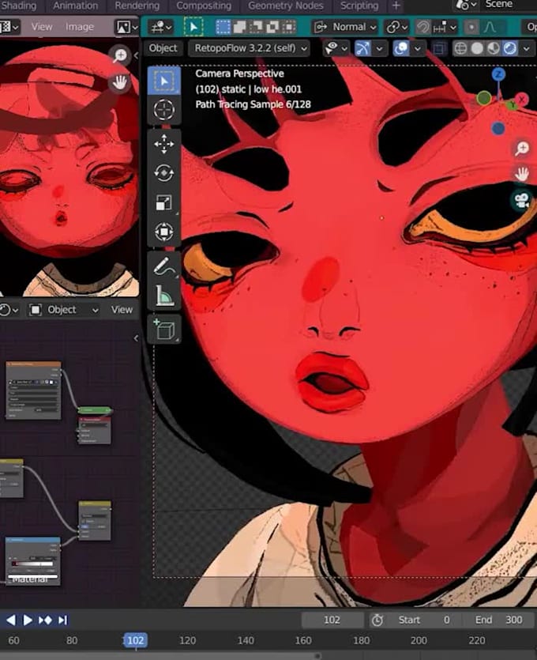Click the preview range clock icon in timeline
The width and height of the screenshot is (537, 660).
(x=377, y=620)
